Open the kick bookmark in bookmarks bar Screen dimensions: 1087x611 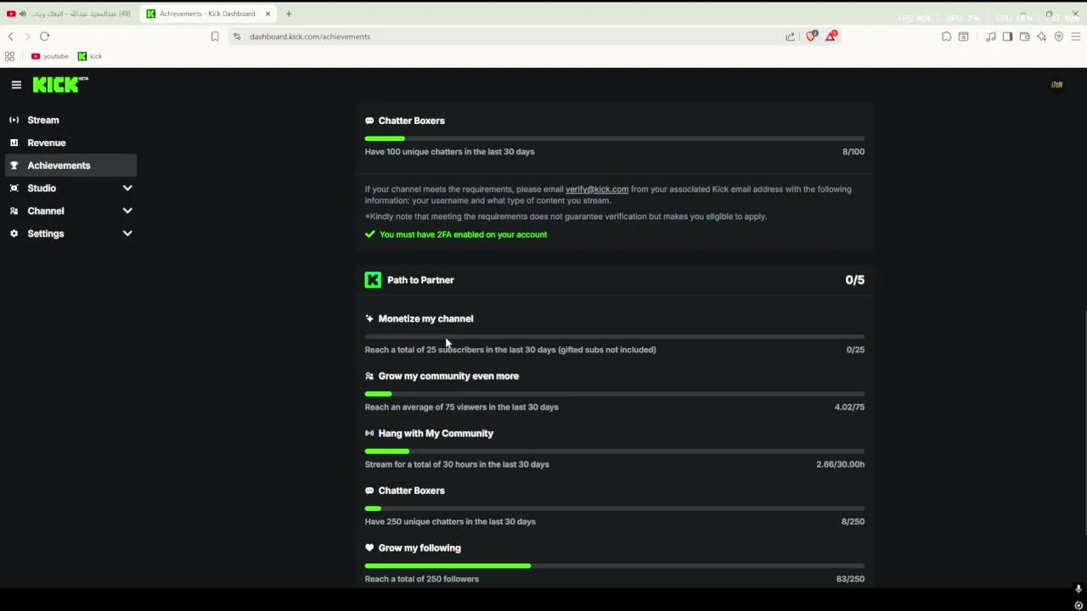(x=90, y=57)
